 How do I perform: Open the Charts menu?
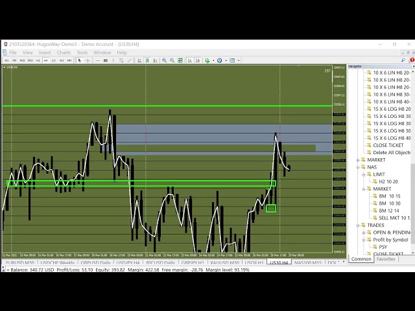[x=64, y=52]
